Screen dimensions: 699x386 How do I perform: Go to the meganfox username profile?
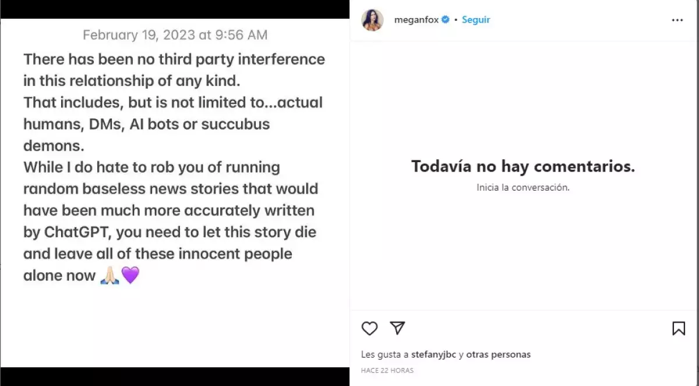[416, 20]
